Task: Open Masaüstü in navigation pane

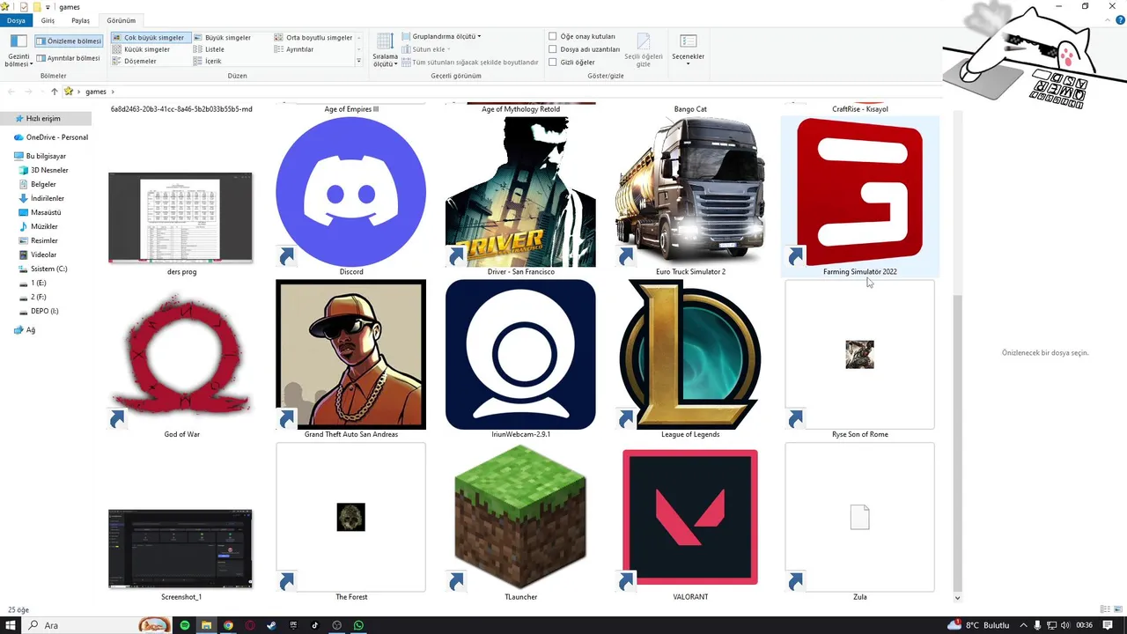Action: 40,212
